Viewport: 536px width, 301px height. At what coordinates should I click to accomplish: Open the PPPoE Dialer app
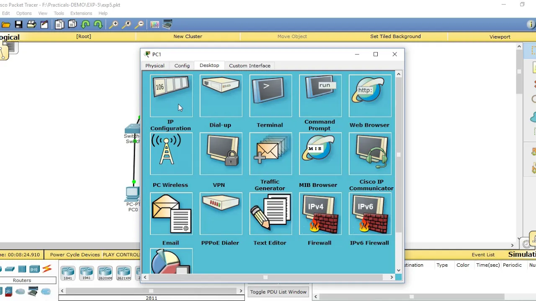[221, 214]
